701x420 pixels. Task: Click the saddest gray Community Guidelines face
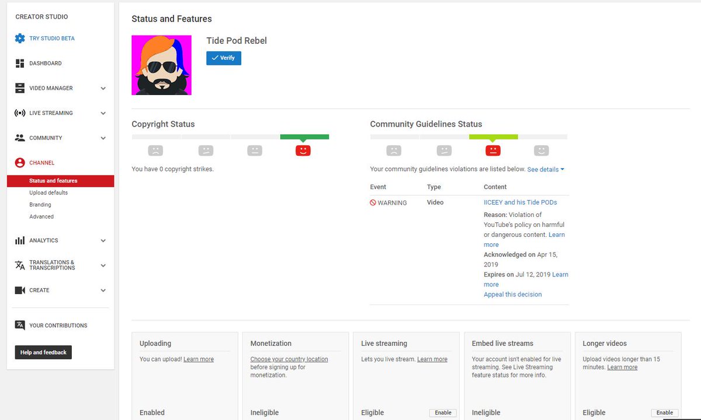point(394,150)
